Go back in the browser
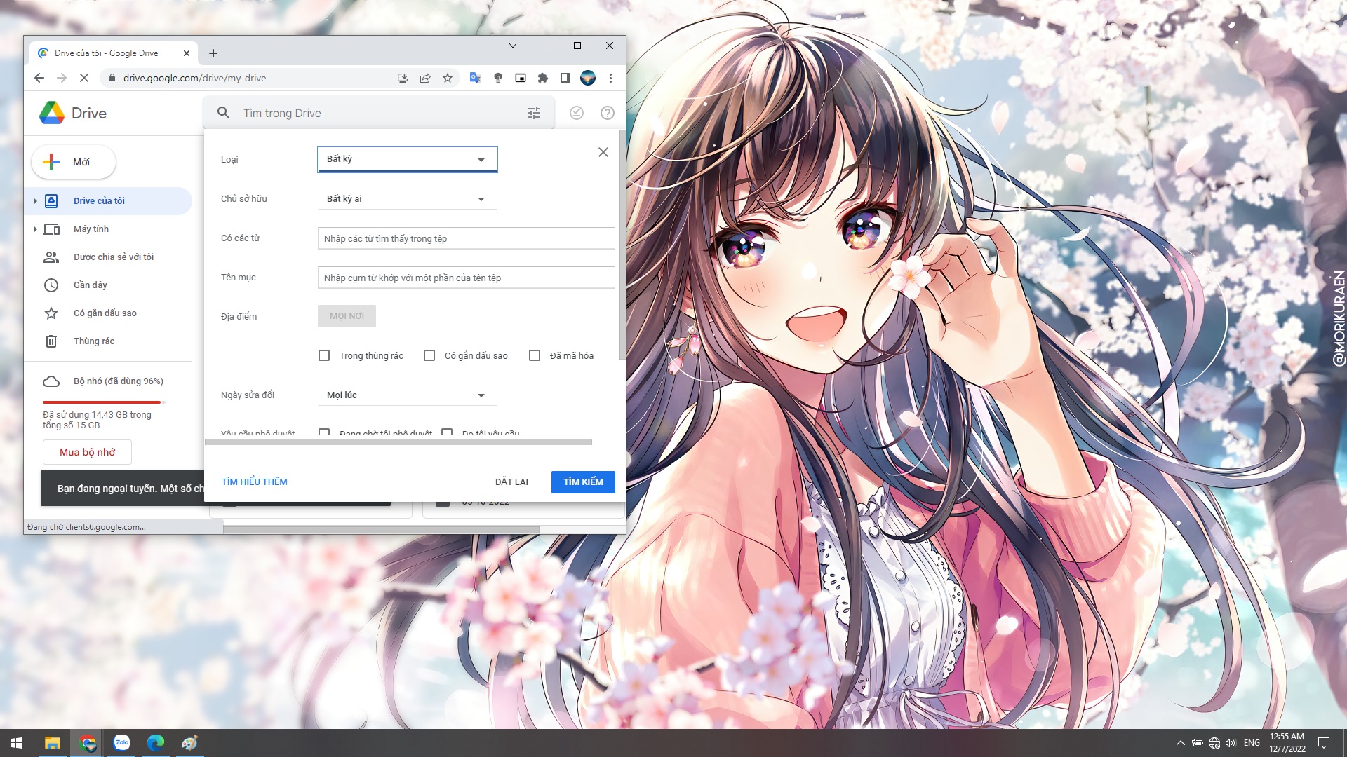 pos(39,78)
